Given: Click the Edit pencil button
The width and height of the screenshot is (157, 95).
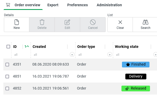Looking at the screenshot, I should (x=67, y=25).
